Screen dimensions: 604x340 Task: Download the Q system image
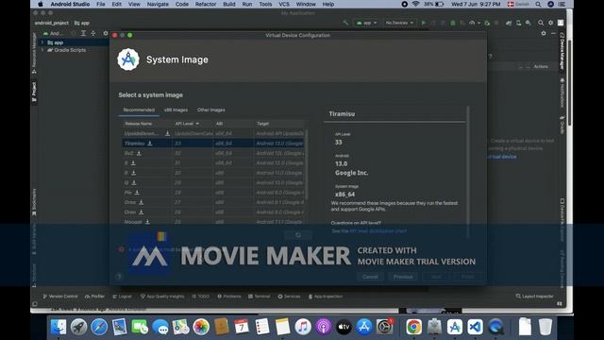(134, 182)
